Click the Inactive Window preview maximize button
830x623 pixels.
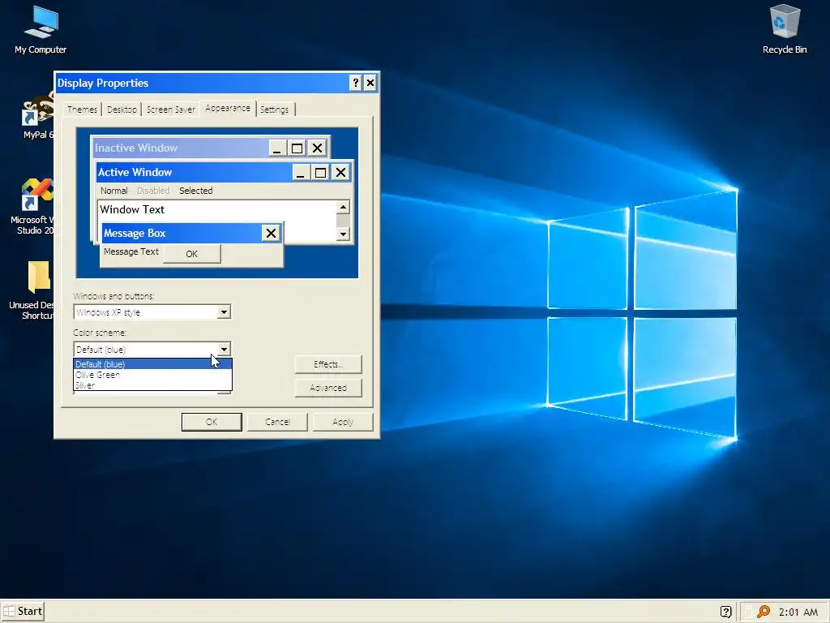tap(297, 148)
